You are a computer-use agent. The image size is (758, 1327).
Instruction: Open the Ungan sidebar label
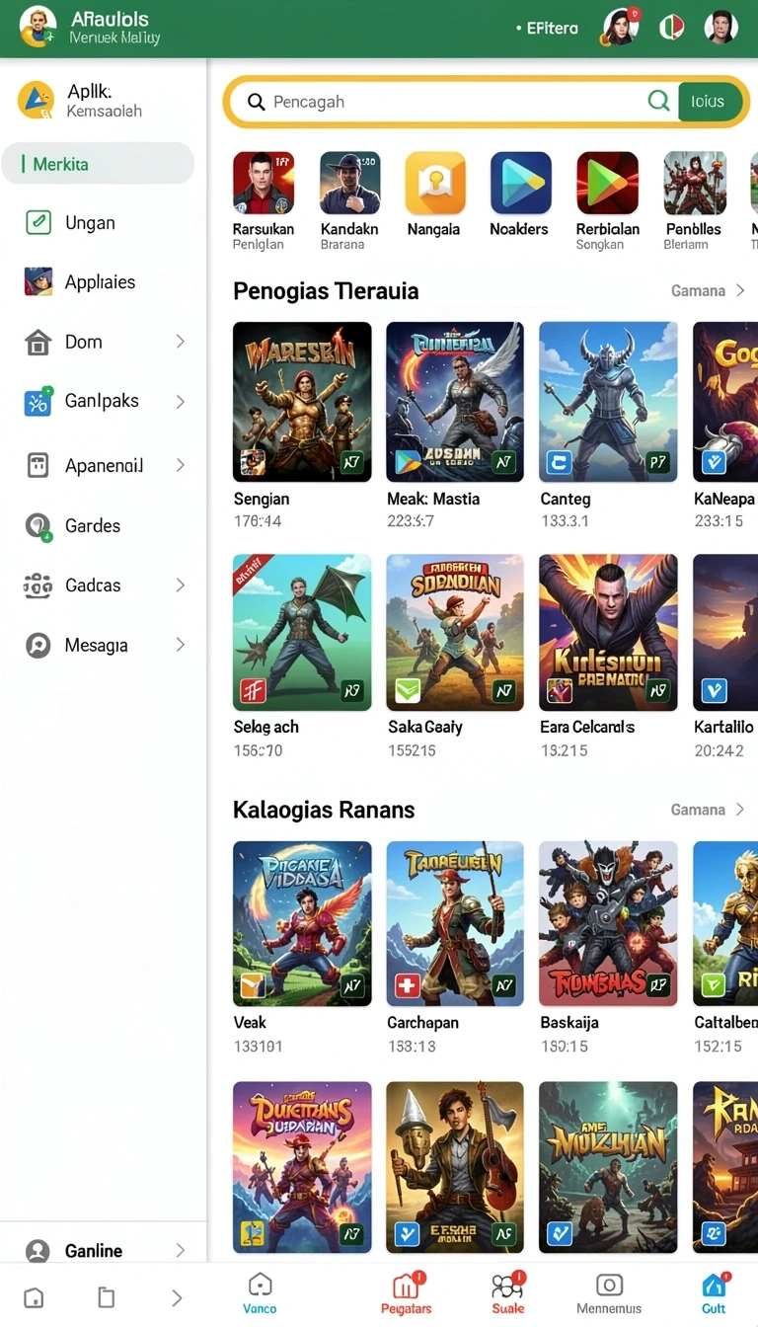point(90,223)
